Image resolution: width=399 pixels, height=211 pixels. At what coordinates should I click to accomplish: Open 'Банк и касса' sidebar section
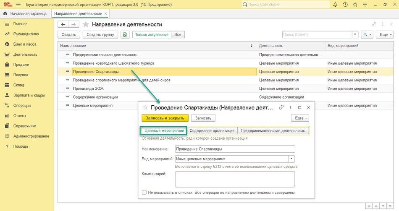24,44
